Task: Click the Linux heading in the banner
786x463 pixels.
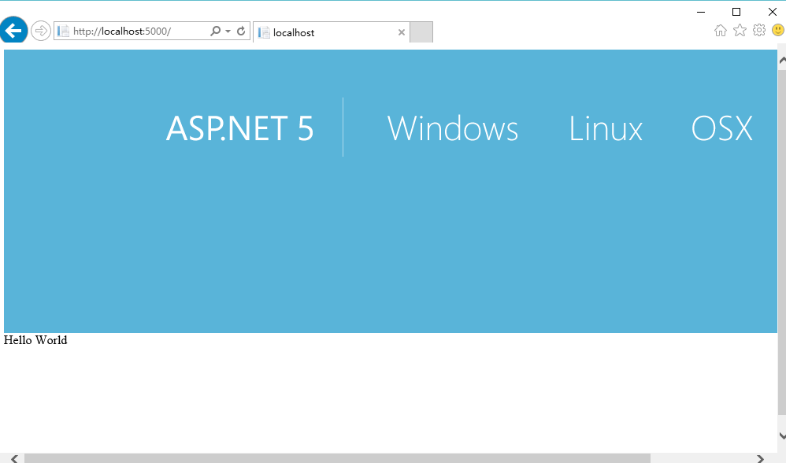Action: click(606, 128)
